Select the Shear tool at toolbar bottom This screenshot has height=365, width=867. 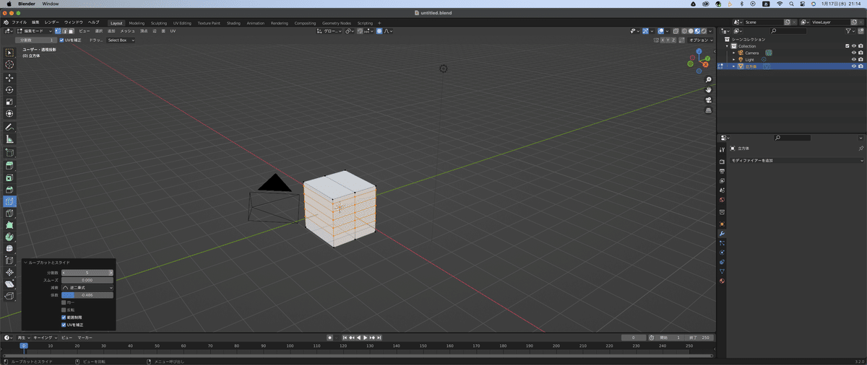coord(9,284)
